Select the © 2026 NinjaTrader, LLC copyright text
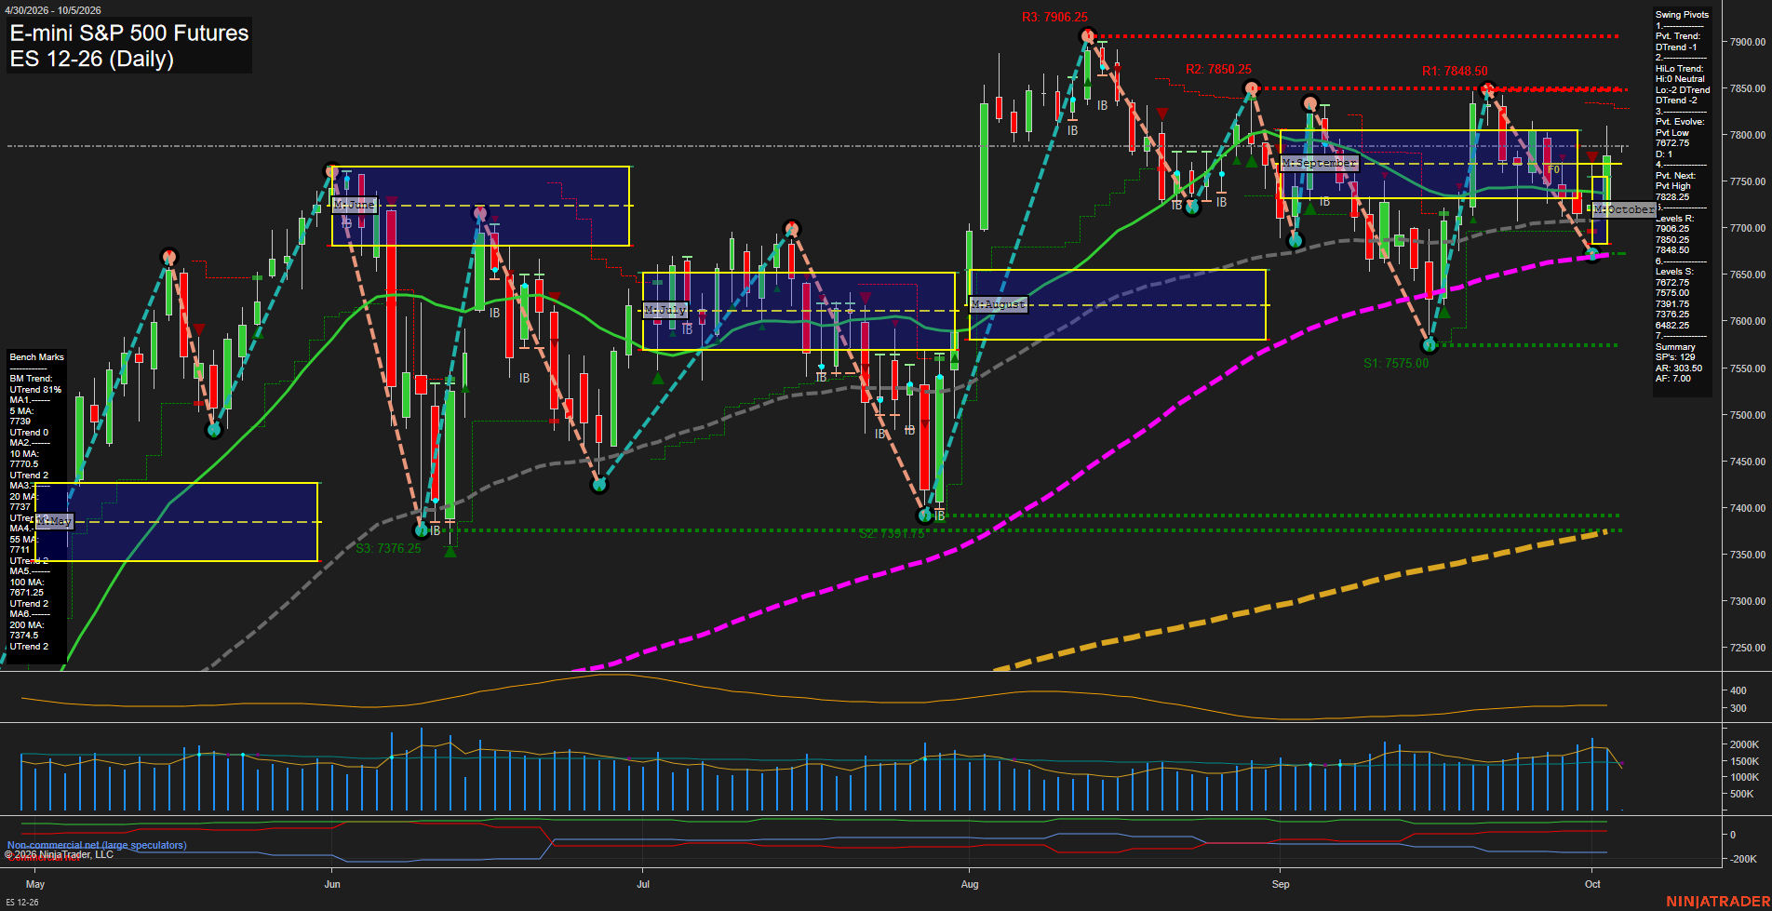 59,854
